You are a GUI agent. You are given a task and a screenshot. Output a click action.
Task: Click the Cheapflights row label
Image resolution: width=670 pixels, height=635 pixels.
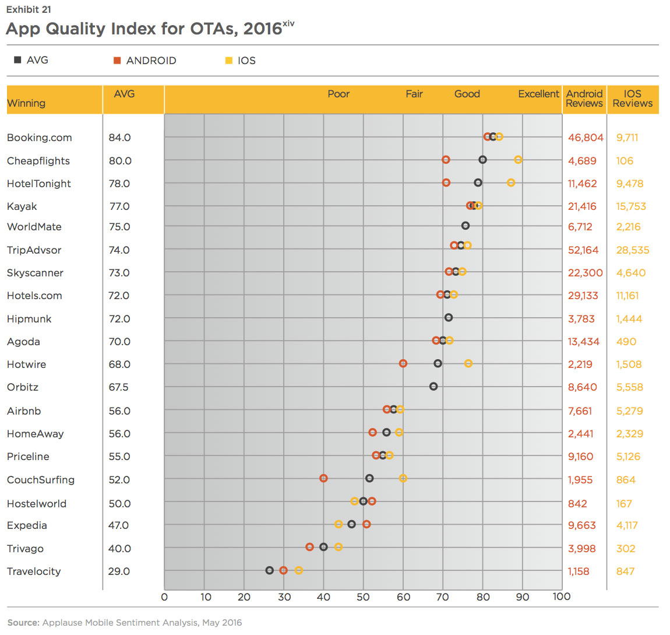coord(38,161)
